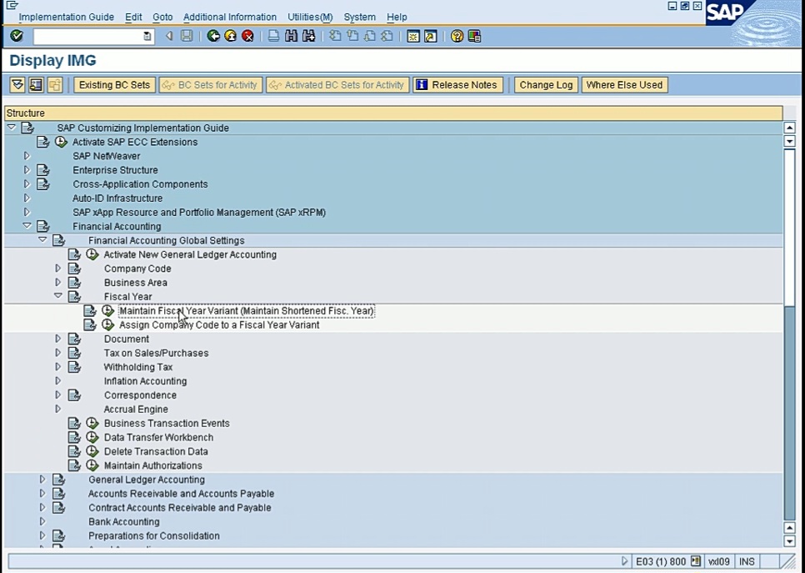Image resolution: width=805 pixels, height=573 pixels.
Task: Click the Create New Session icon
Action: (413, 36)
